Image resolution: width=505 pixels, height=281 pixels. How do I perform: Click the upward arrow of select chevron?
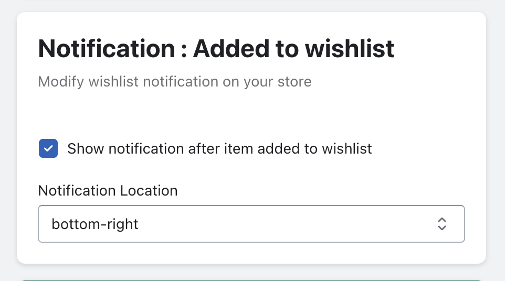click(x=442, y=220)
